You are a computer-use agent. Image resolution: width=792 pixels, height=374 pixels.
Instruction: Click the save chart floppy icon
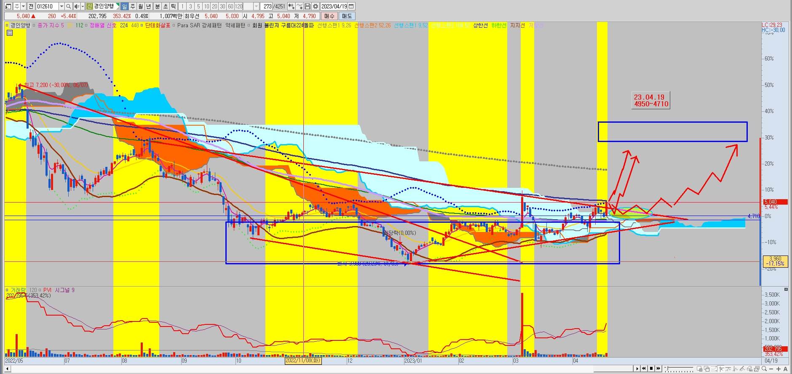[308, 6]
